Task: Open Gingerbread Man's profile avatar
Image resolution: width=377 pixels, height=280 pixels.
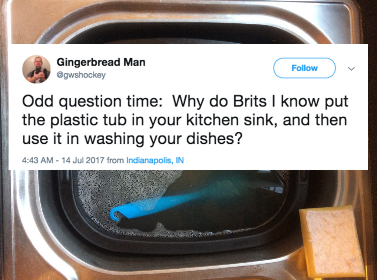Action: click(x=36, y=69)
